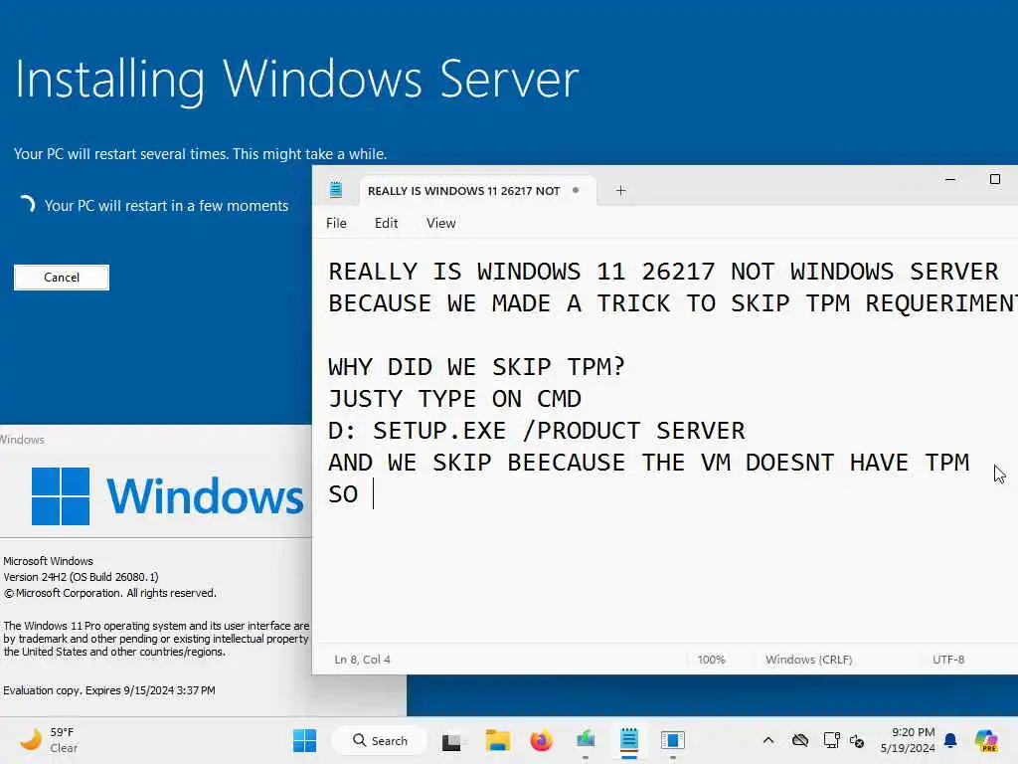This screenshot has width=1018, height=764.
Task: Click Ln 8, Col 4 status indicator
Action: [362, 660]
